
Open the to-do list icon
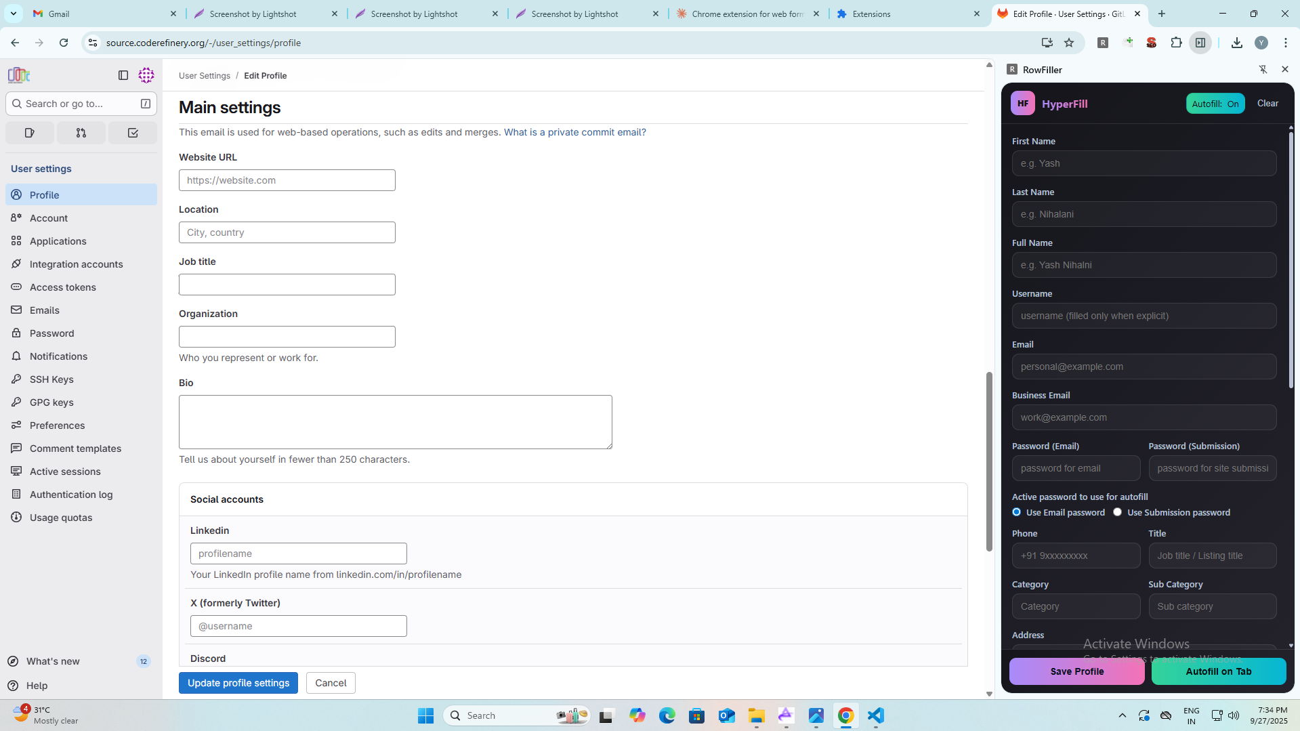click(x=133, y=133)
